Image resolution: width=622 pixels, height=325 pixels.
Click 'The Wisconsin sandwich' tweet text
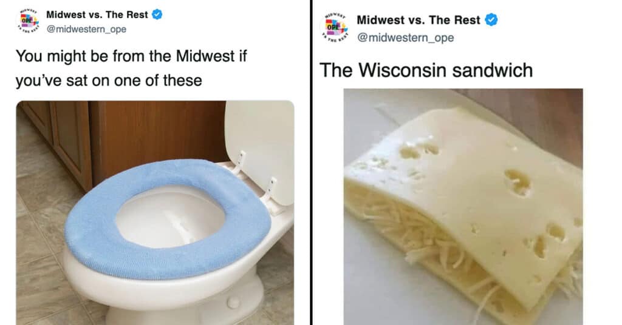click(426, 70)
